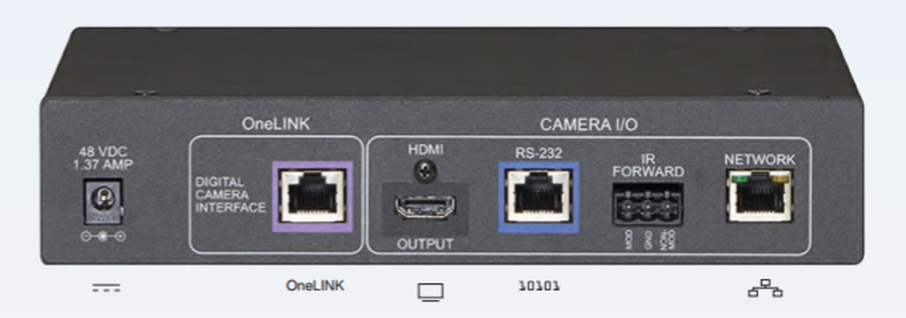906x318 pixels.
Task: Click the NETWORK label above Ethernet port
Action: click(760, 160)
